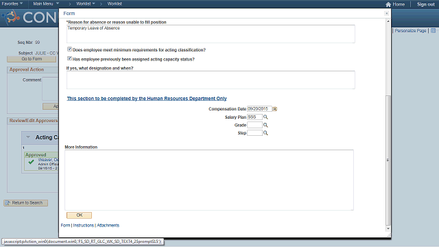Collapse the Acting section triangle
The height and width of the screenshot is (247, 439).
click(x=28, y=137)
